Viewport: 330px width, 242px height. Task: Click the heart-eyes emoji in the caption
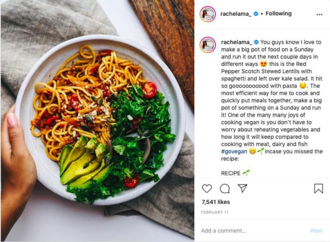coord(263,64)
